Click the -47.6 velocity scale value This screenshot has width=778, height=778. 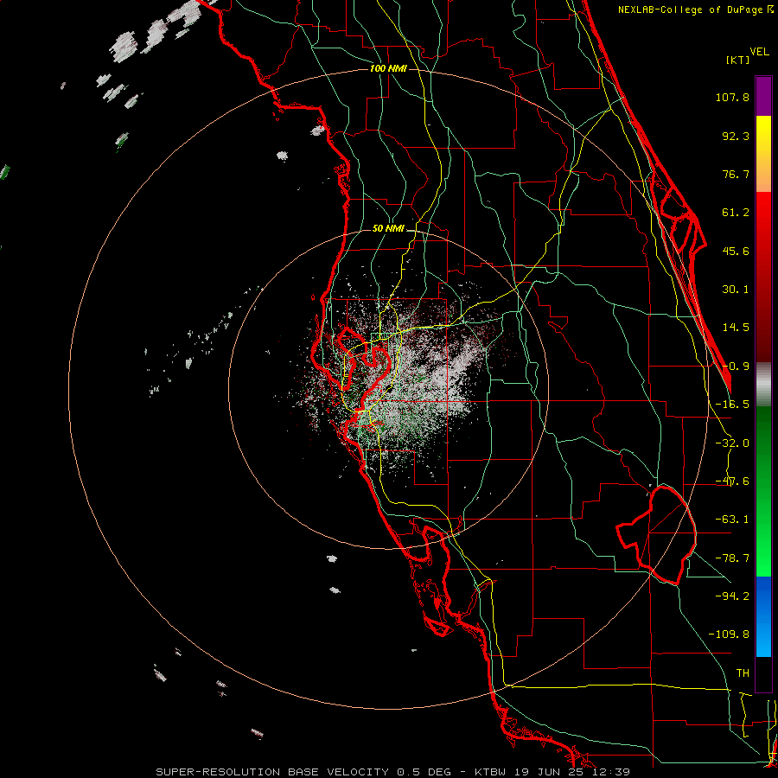pos(732,481)
